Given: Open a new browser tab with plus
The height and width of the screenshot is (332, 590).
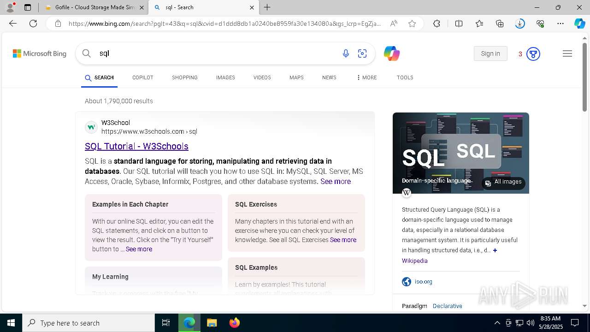Looking at the screenshot, I should (x=267, y=7).
